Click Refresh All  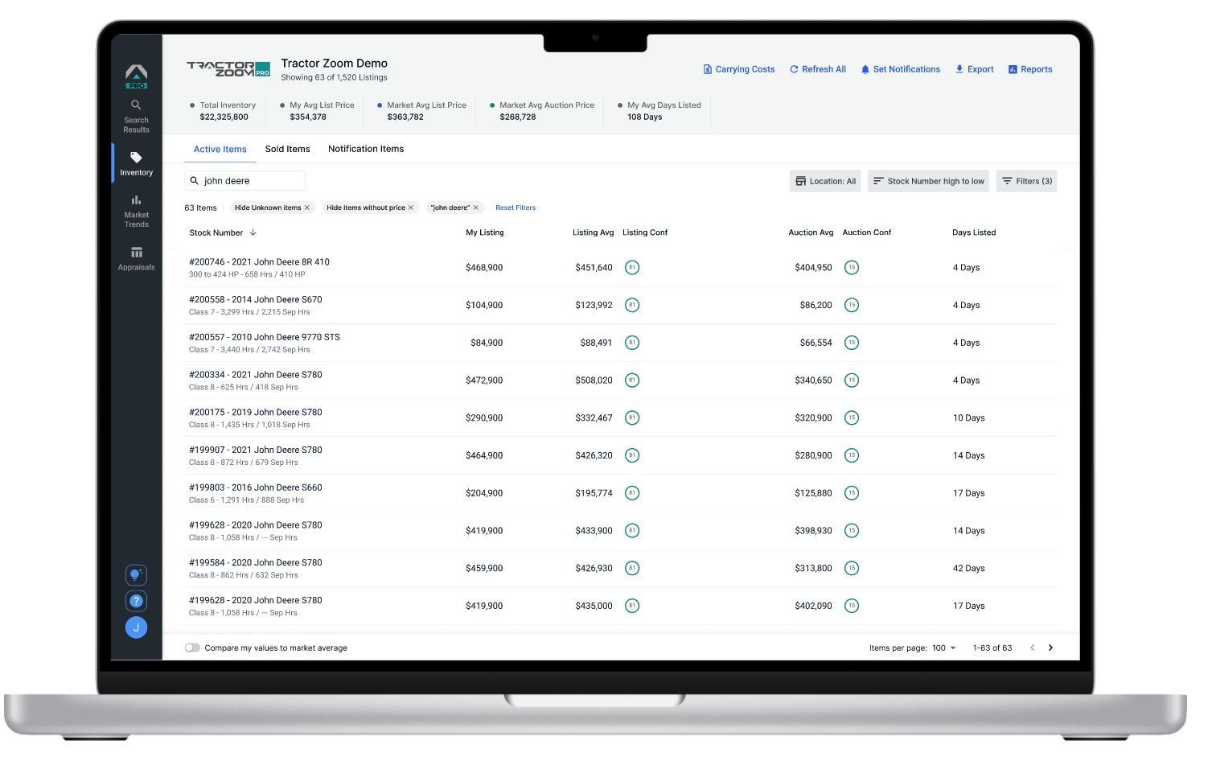pyautogui.click(x=818, y=69)
